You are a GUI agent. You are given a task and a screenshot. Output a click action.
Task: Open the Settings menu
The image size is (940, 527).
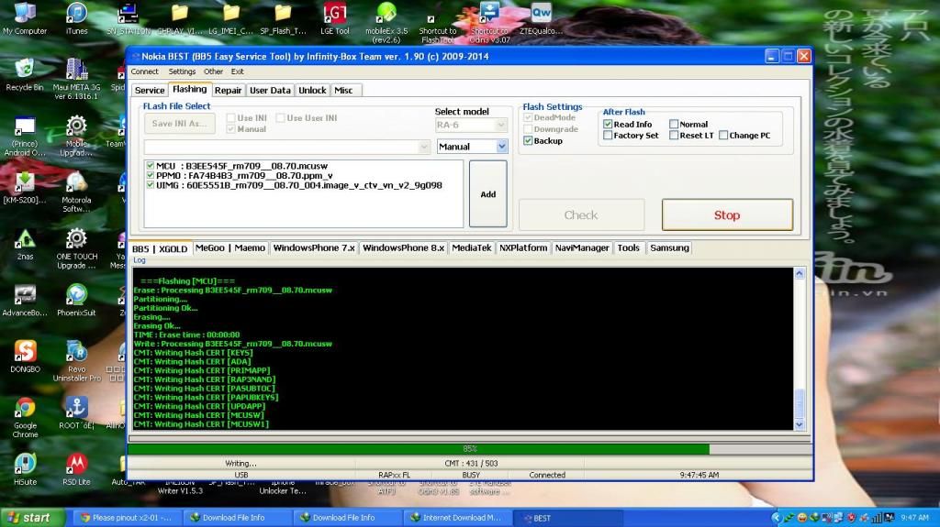pyautogui.click(x=182, y=71)
